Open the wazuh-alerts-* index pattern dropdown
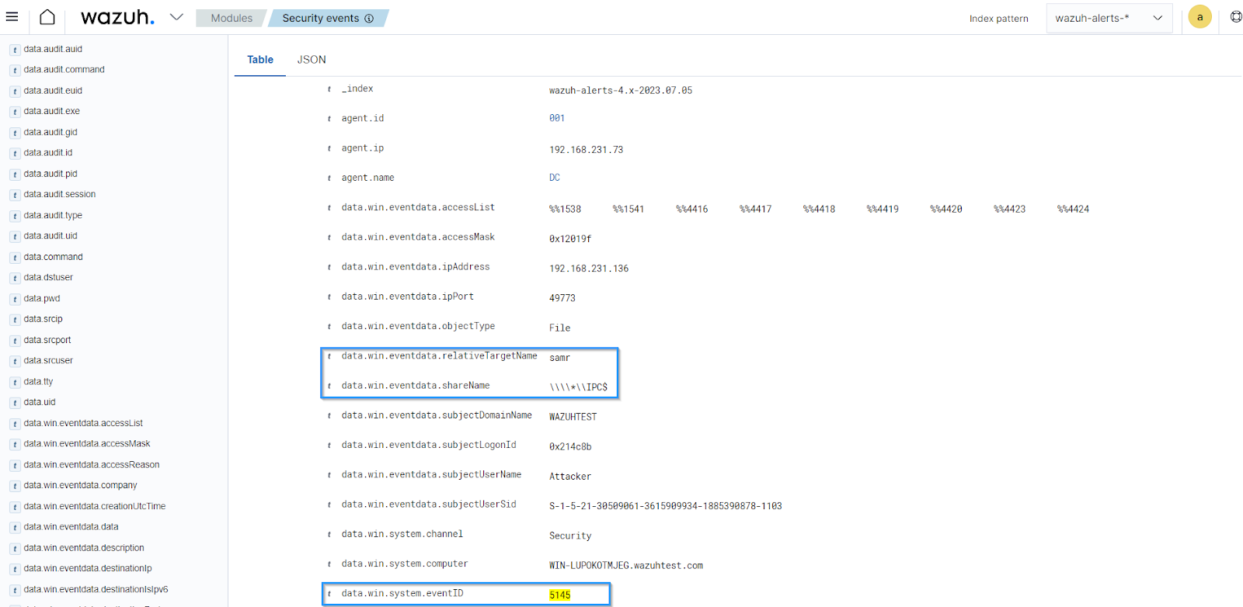This screenshot has width=1243, height=607. point(1109,18)
